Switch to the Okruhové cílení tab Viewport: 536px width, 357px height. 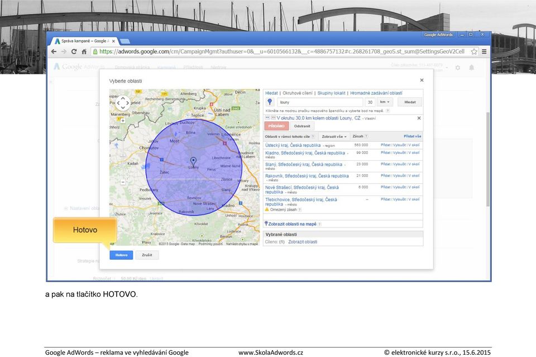tap(298, 93)
